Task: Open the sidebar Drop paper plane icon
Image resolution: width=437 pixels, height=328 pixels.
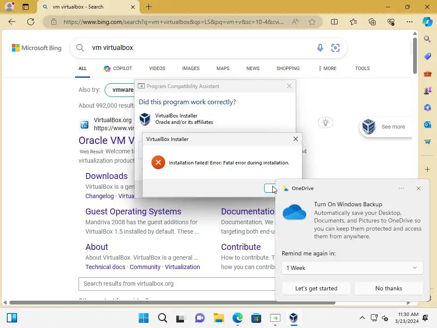Action: coord(427,142)
